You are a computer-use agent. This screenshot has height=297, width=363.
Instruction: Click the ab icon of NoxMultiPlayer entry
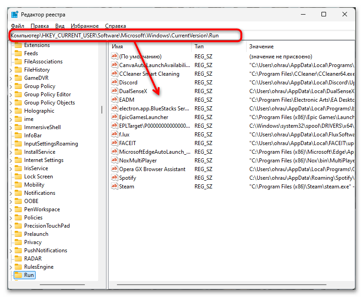pos(114,160)
